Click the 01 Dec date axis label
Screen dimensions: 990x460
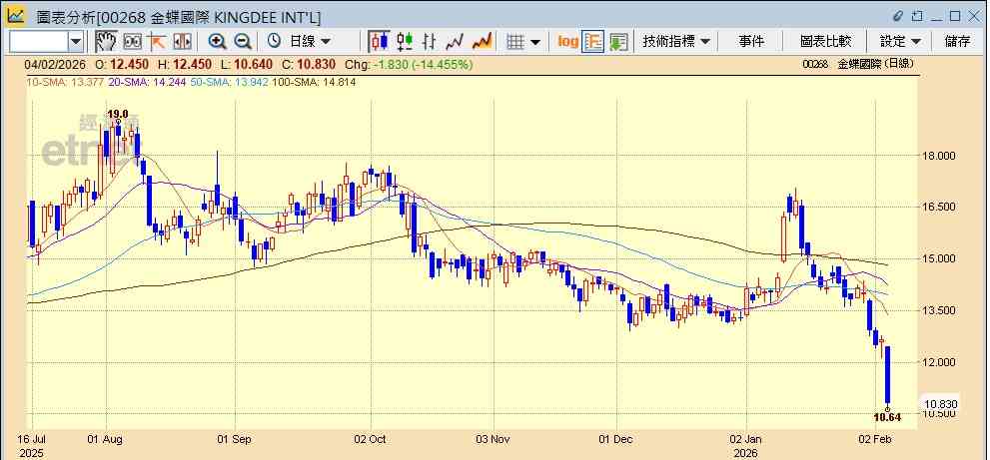(x=616, y=439)
